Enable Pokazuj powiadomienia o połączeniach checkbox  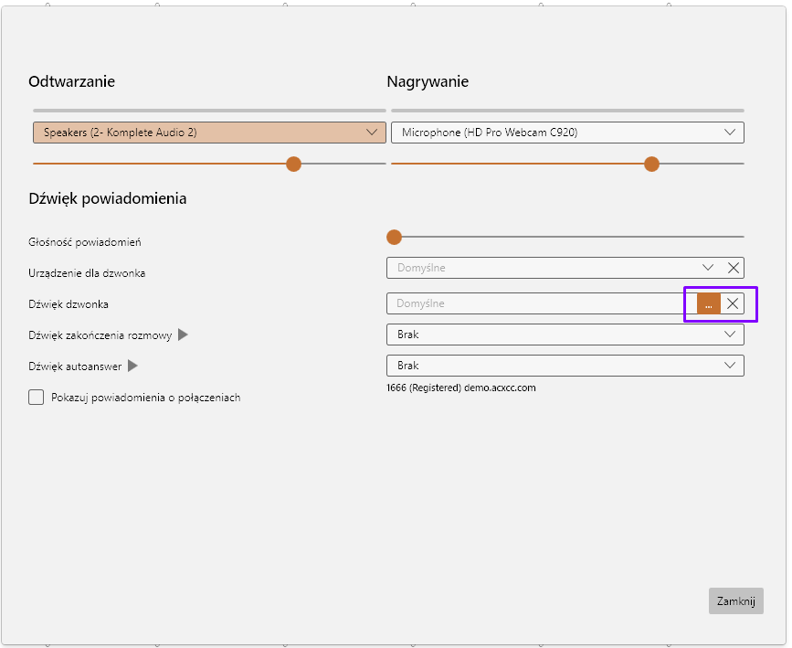[37, 398]
